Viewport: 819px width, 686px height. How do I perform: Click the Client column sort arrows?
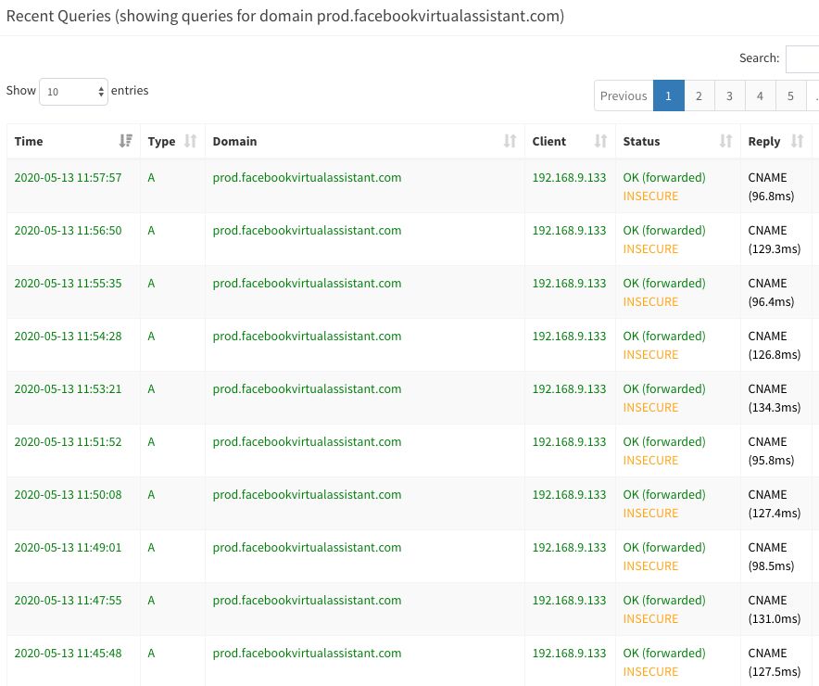click(600, 142)
